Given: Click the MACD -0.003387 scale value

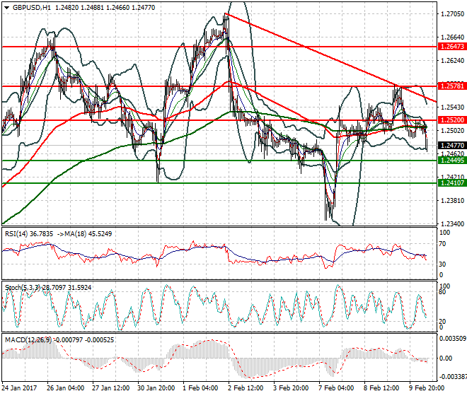Looking at the screenshot, I should click(452, 377).
